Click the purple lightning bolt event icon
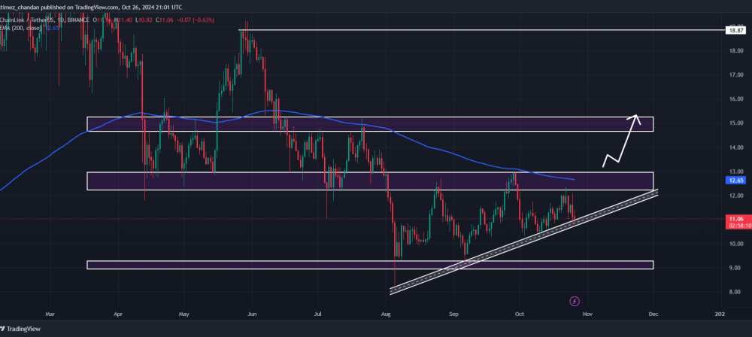 pyautogui.click(x=575, y=302)
